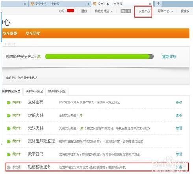193x174 pixels.
Task: Switch to the 保护隐私安全 tab
Action: (x=57, y=91)
